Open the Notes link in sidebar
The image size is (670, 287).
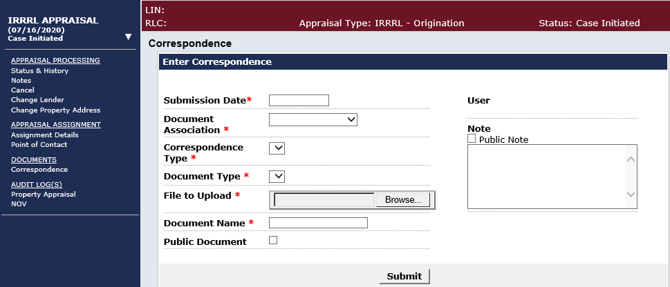click(x=21, y=81)
